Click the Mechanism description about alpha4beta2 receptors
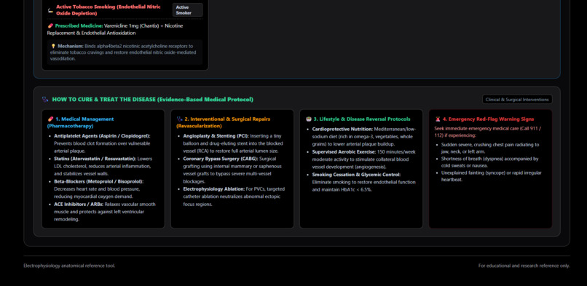This screenshot has height=286, width=587. [x=123, y=52]
